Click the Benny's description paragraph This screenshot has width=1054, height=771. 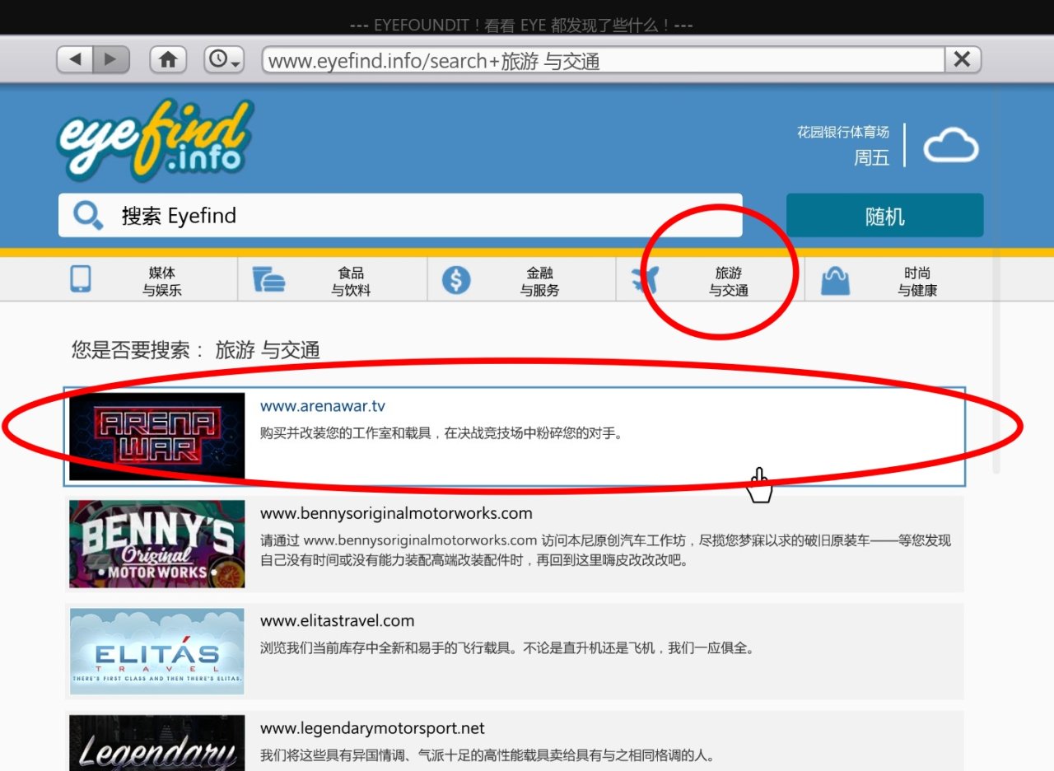pos(605,550)
